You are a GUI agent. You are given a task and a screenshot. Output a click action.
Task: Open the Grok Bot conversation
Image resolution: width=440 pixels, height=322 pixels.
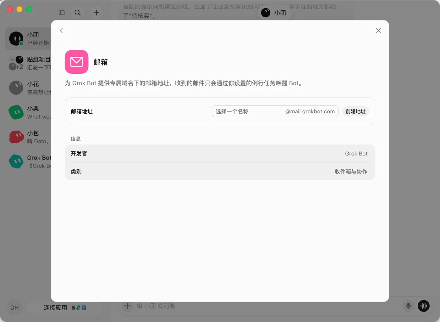[28, 161]
